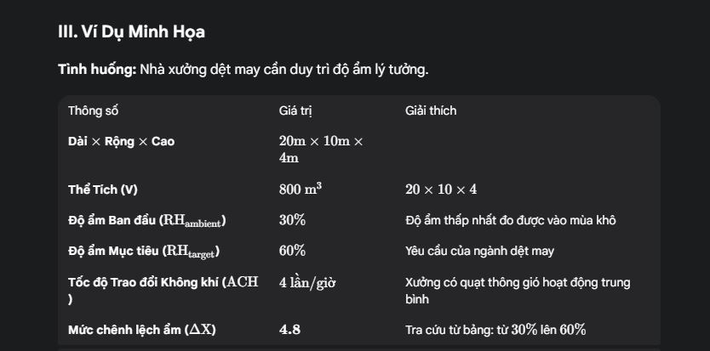
Task: Click the heading "III. Ví Dụ Minh Họa"
Action: coord(131,33)
